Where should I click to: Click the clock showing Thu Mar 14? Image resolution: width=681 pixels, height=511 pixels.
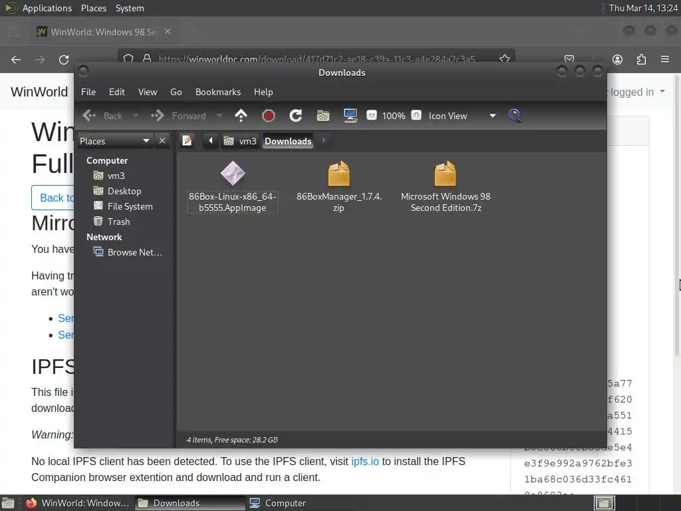[x=643, y=8]
